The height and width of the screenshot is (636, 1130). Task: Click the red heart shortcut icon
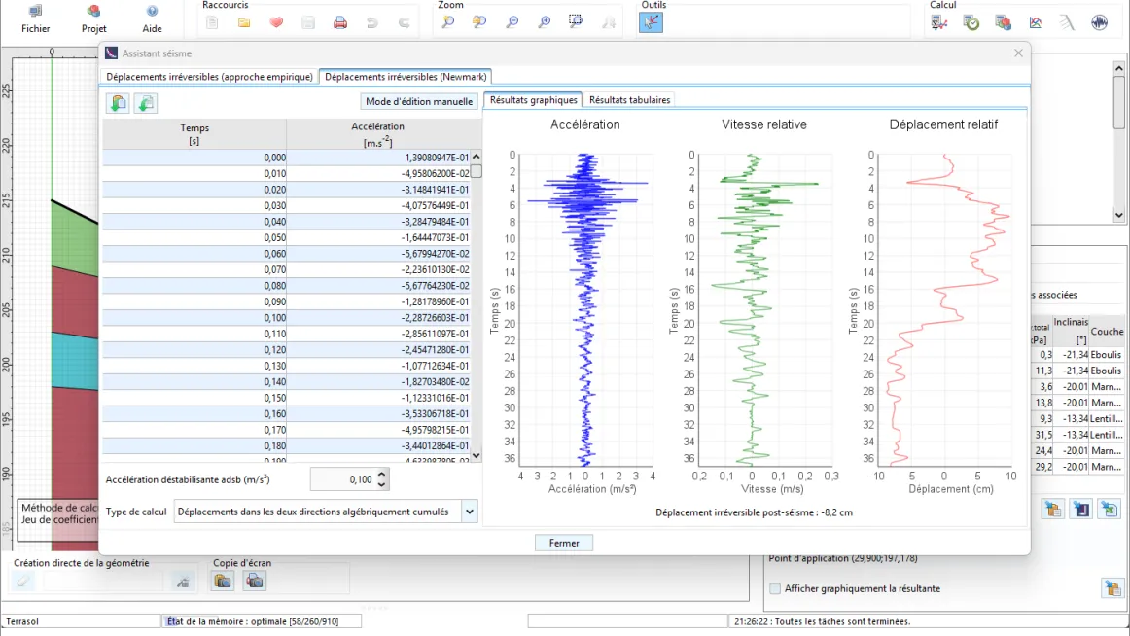[x=276, y=22]
